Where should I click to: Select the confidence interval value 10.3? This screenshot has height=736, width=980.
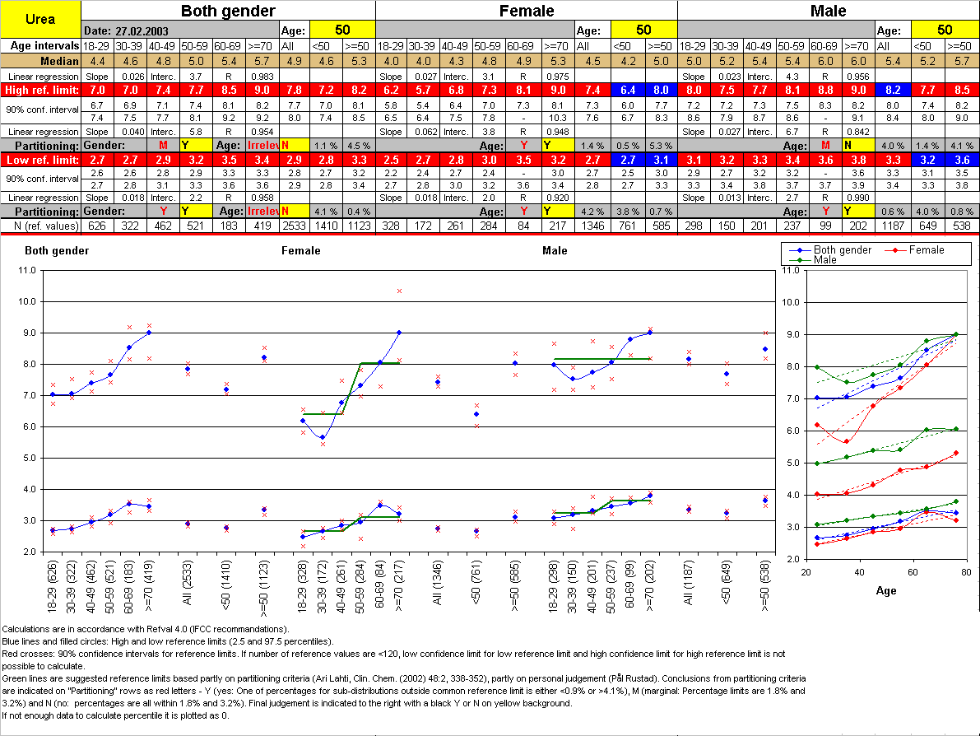(x=558, y=118)
